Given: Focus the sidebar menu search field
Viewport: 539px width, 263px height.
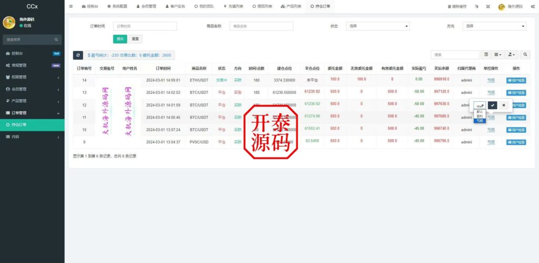Looking at the screenshot, I should 28,40.
